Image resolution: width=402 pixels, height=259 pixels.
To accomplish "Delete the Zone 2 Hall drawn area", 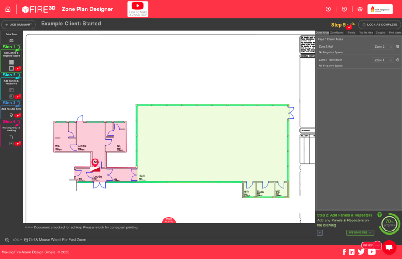I will (398, 46).
